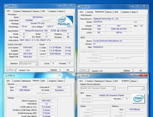Click CAS# Latency value 6.0 clocks

(x=46, y=107)
